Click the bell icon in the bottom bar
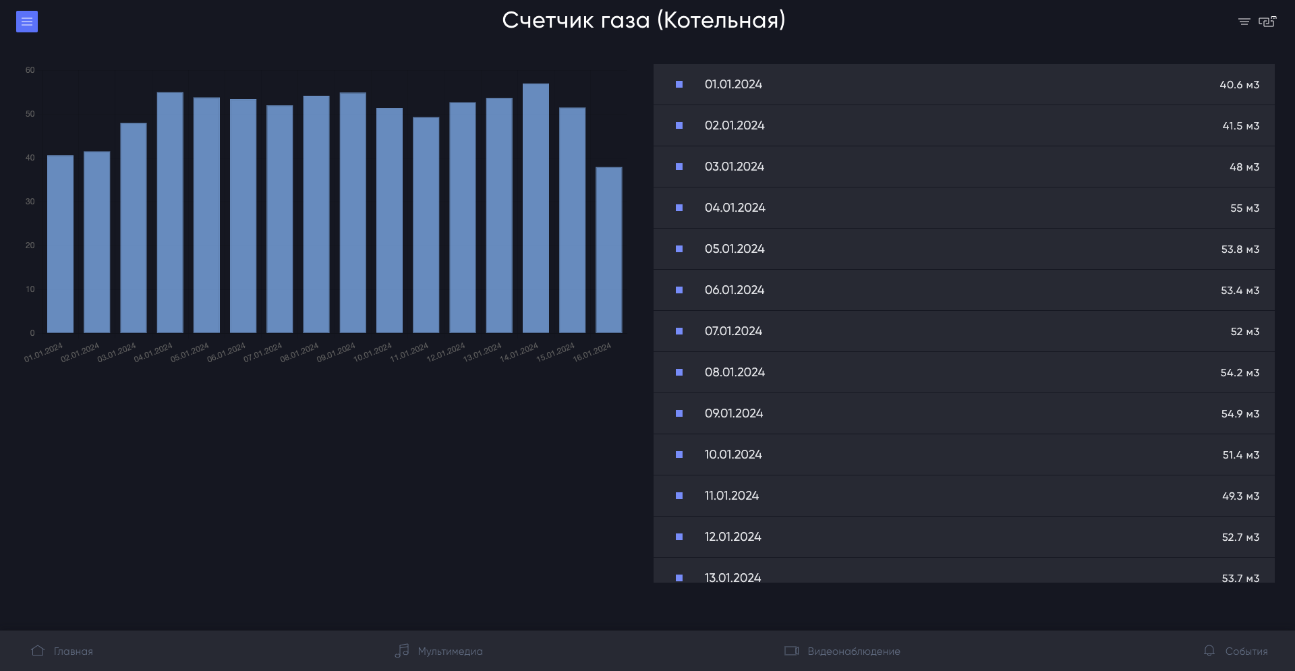1295x671 pixels. tap(1209, 650)
